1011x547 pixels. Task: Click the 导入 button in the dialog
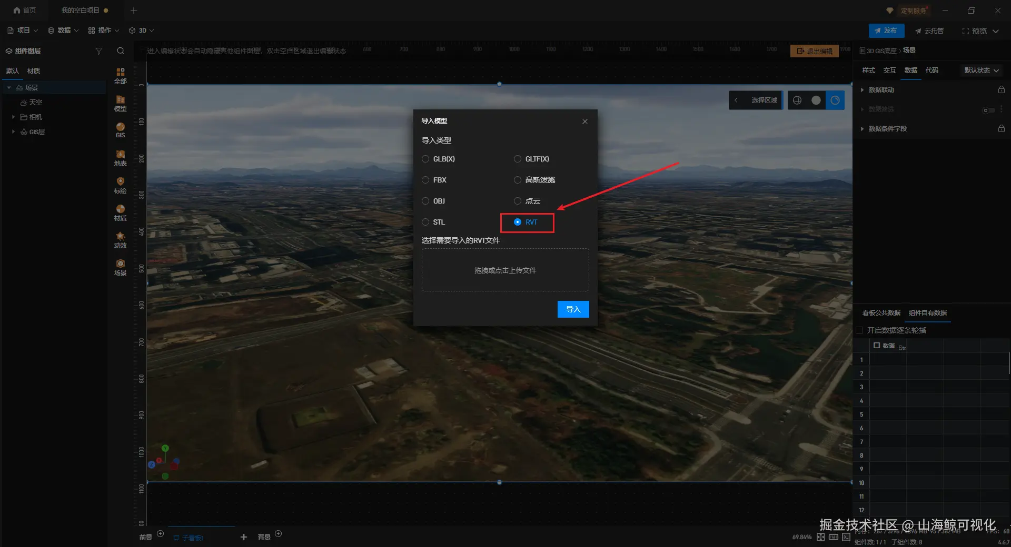573,309
